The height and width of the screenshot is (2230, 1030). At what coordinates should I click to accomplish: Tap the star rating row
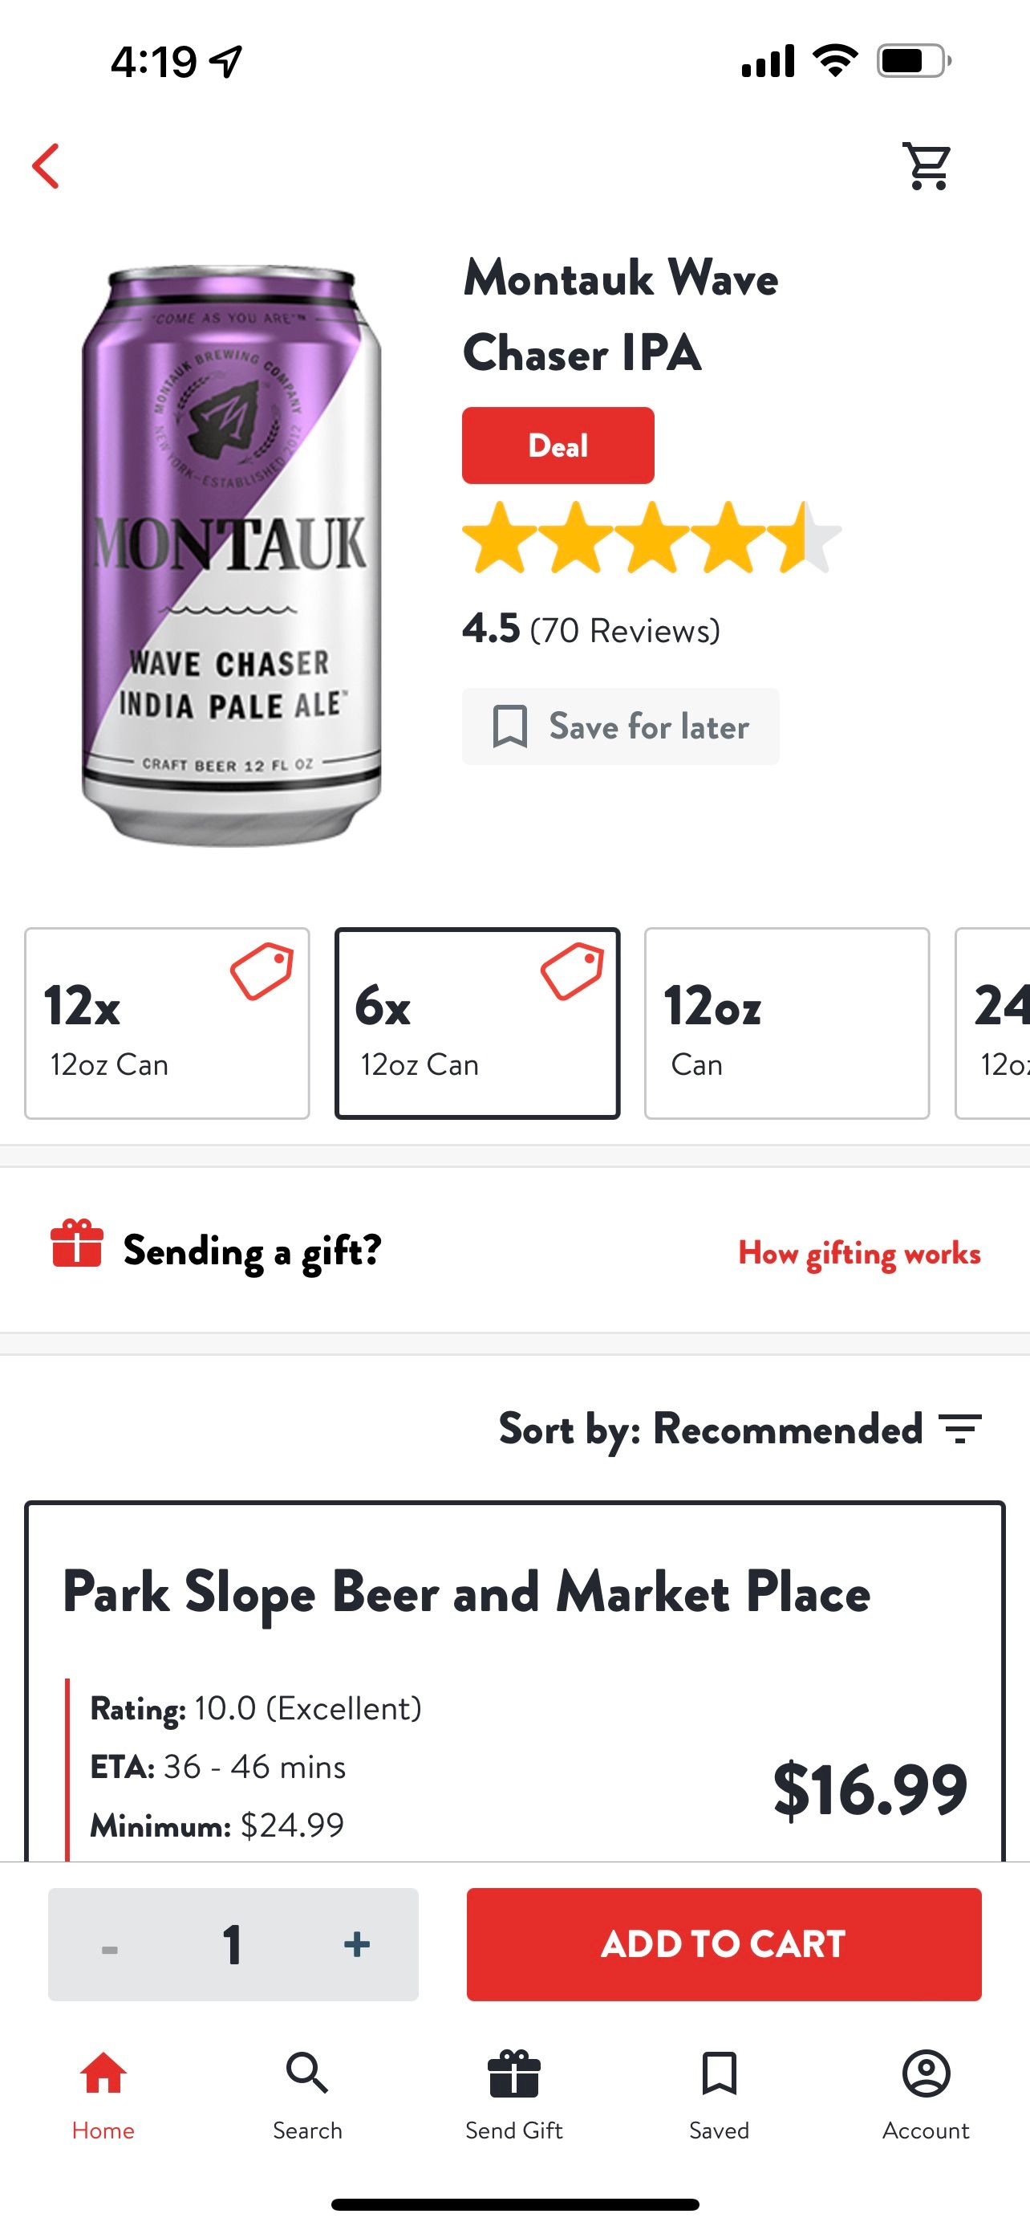651,538
